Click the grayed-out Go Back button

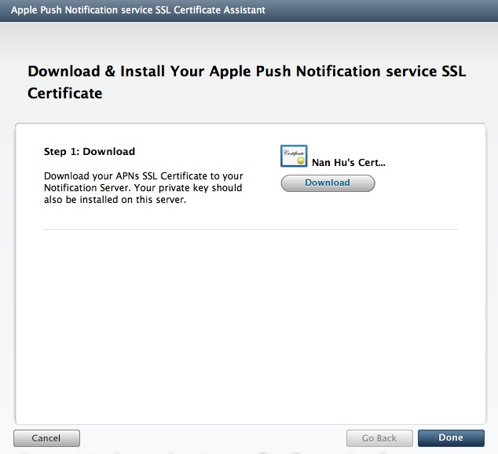(x=379, y=437)
